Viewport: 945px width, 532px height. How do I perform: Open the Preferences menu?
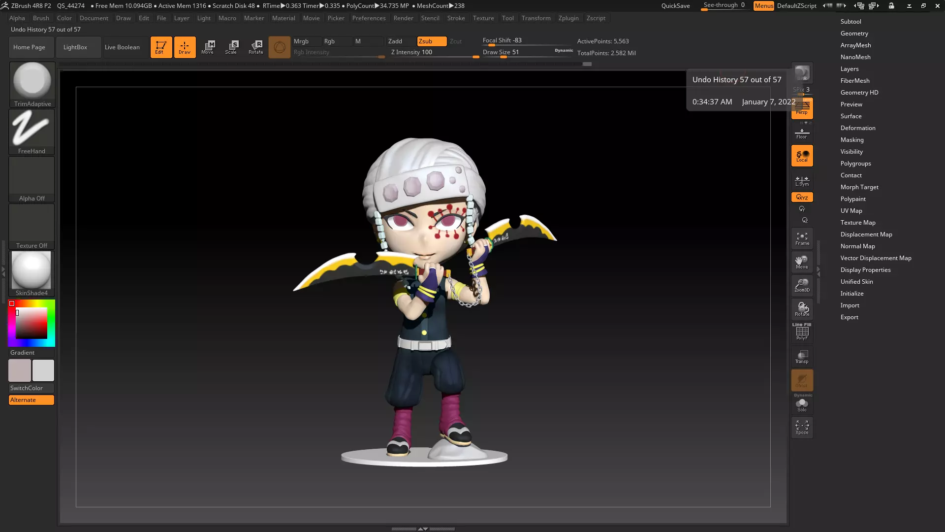coord(369,18)
